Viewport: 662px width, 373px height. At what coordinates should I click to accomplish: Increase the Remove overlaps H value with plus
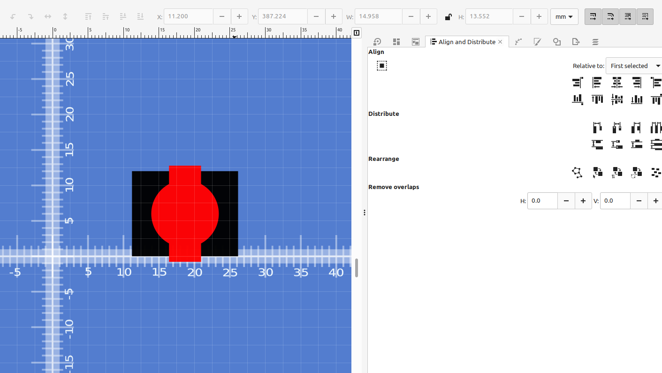pyautogui.click(x=583, y=201)
